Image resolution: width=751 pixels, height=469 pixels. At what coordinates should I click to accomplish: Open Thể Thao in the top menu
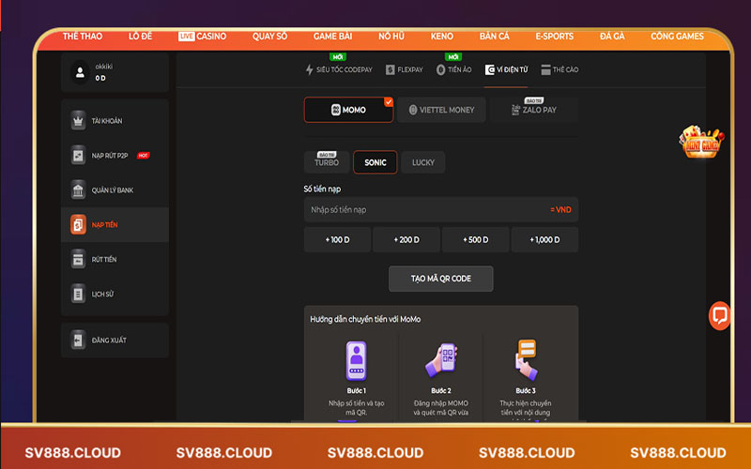[x=83, y=37]
